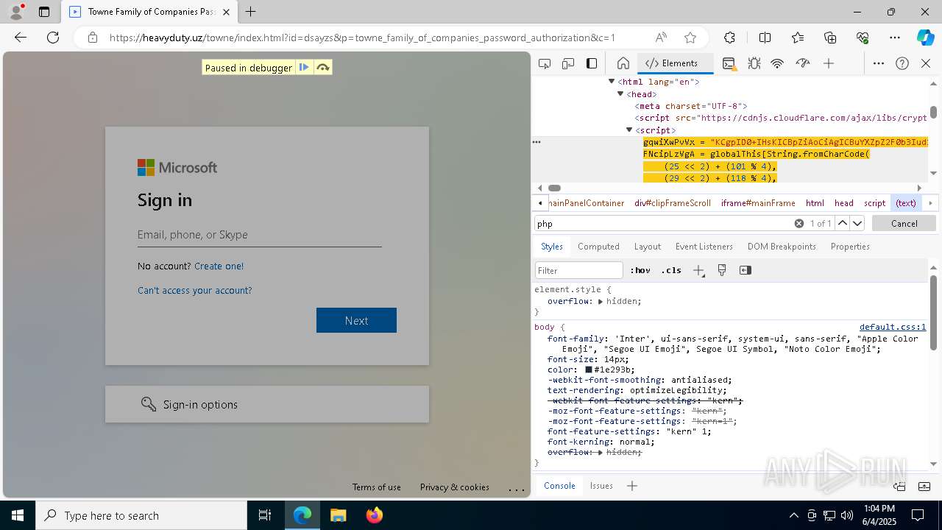The width and height of the screenshot is (942, 530).
Task: Open Settings and more Edge menu
Action: tap(895, 38)
